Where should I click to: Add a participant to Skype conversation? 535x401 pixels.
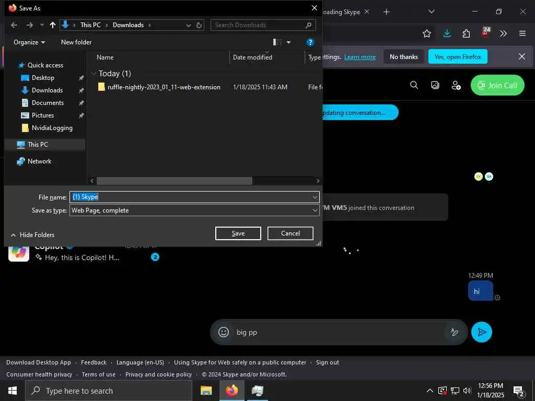point(456,85)
